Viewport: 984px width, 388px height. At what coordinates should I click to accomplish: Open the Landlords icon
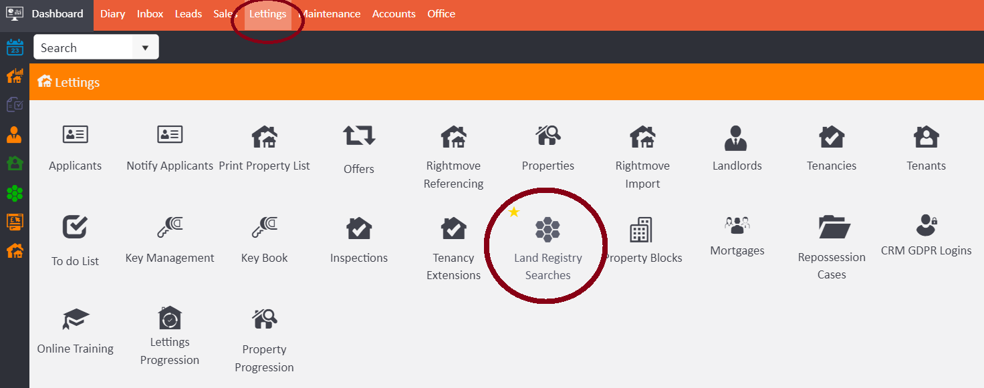737,138
